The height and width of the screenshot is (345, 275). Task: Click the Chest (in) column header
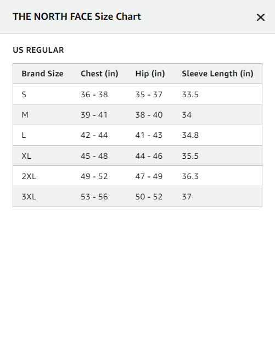(99, 74)
